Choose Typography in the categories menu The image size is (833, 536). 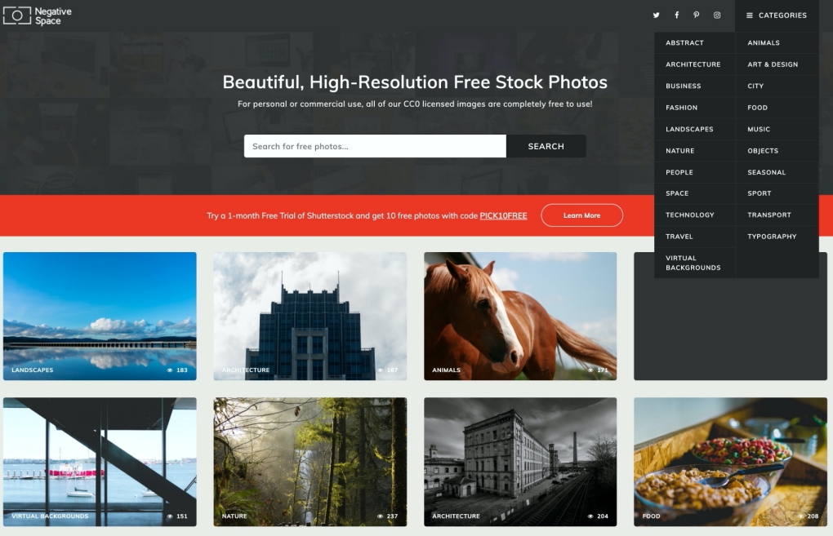click(x=772, y=237)
